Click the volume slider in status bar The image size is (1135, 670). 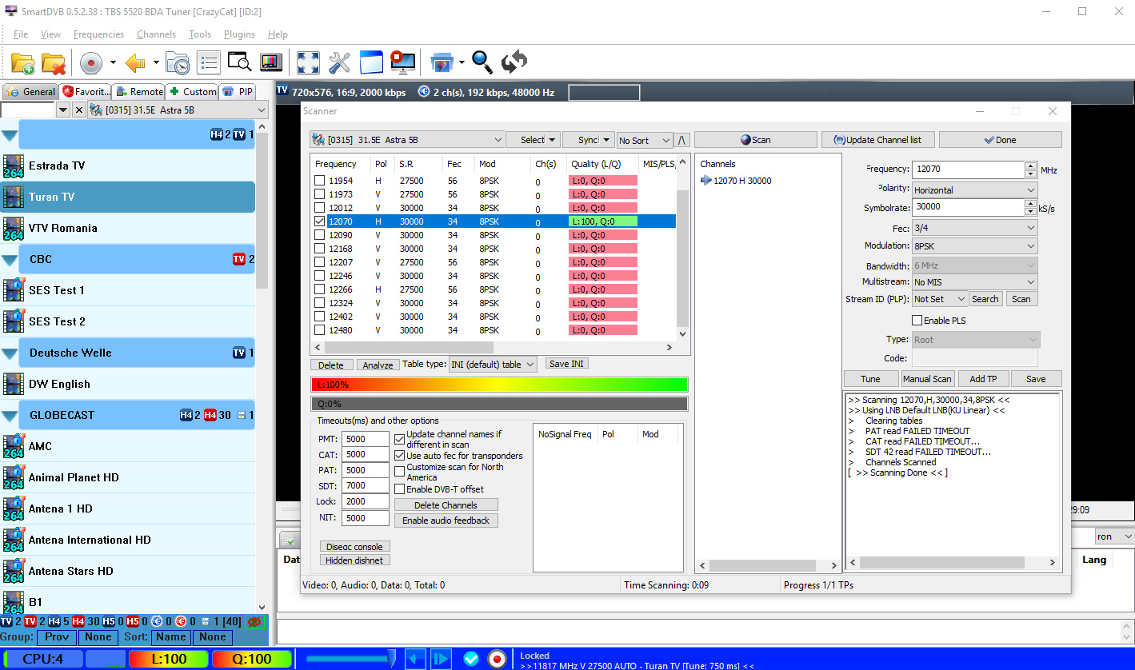(x=350, y=659)
